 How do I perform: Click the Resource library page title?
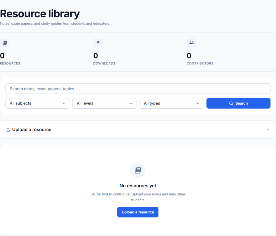pyautogui.click(x=40, y=14)
